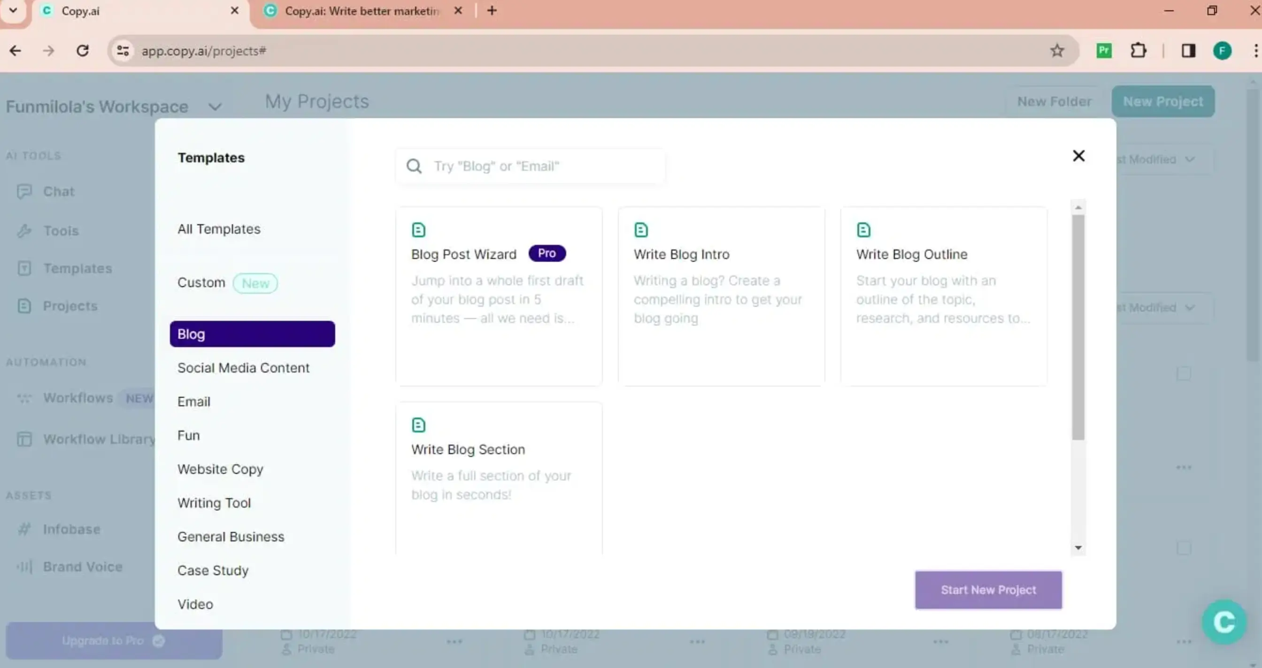
Task: Select the Custom templates category
Action: point(201,282)
